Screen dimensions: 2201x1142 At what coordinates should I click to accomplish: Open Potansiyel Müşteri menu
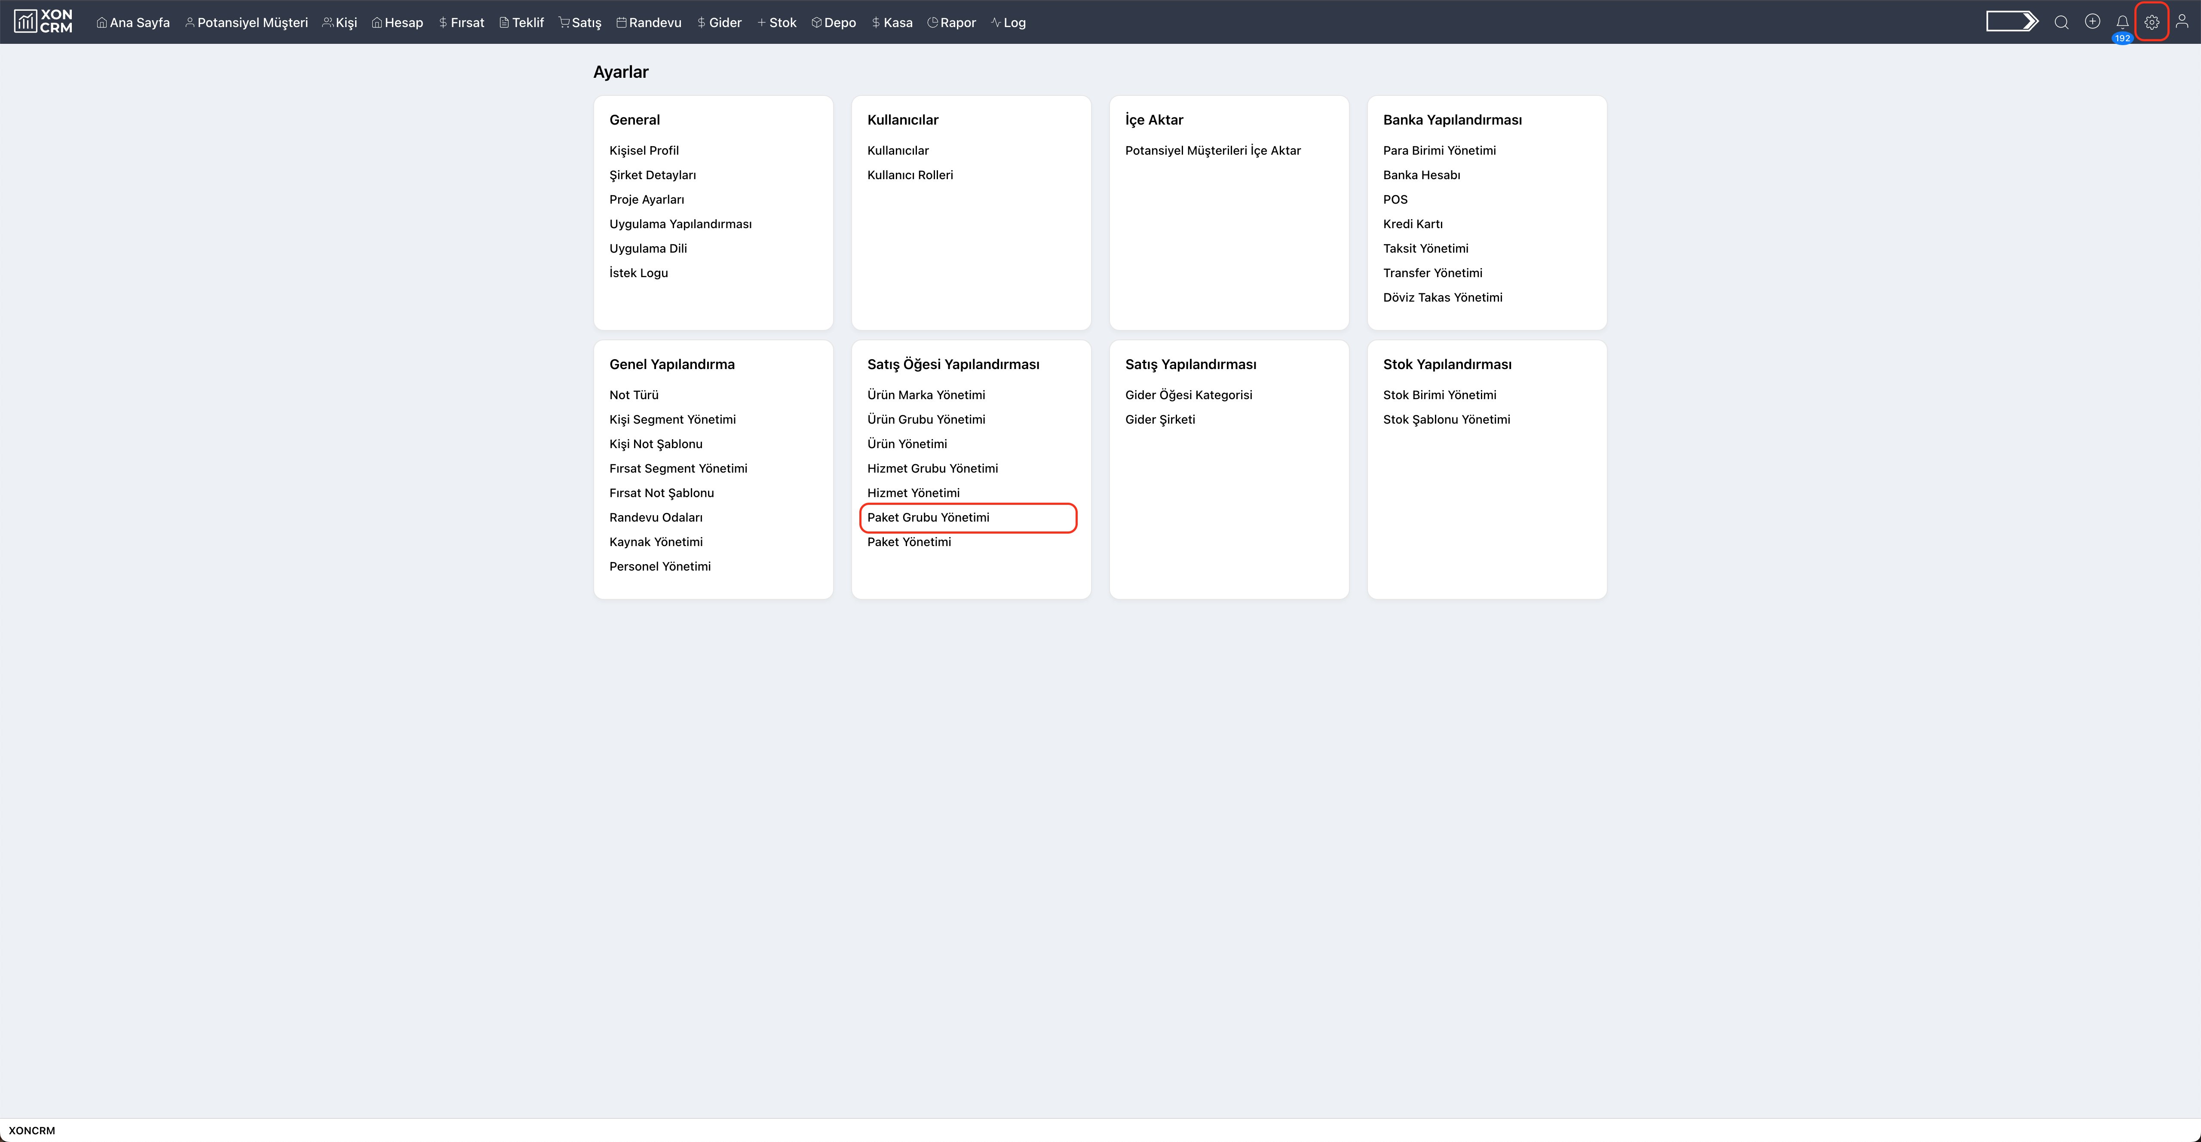click(x=246, y=22)
